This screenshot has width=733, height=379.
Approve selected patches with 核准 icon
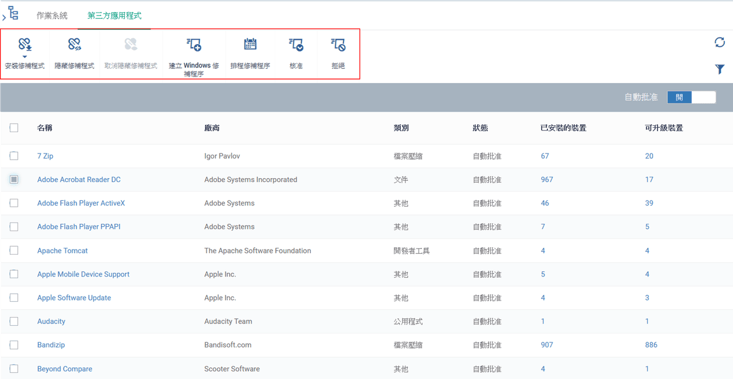[x=296, y=44]
